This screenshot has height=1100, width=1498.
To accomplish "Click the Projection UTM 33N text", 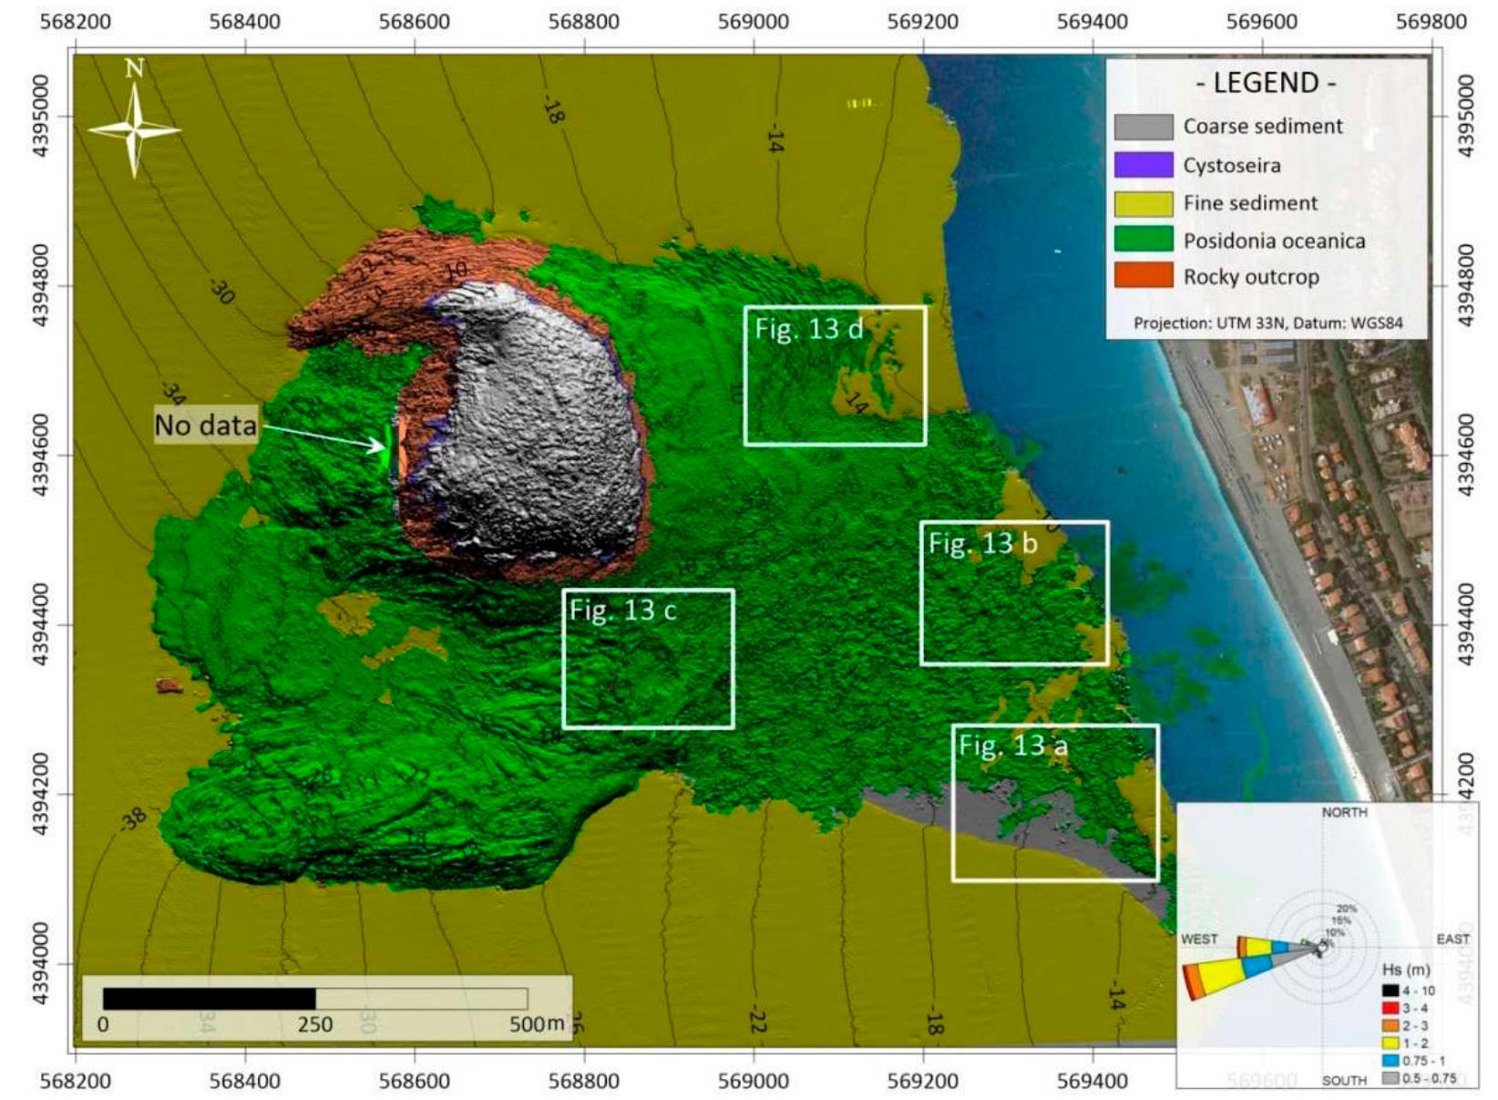I will point(1270,324).
